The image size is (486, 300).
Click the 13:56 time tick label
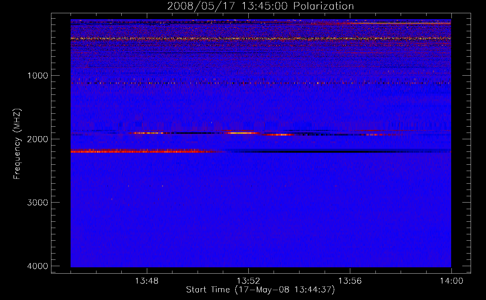[x=350, y=281]
